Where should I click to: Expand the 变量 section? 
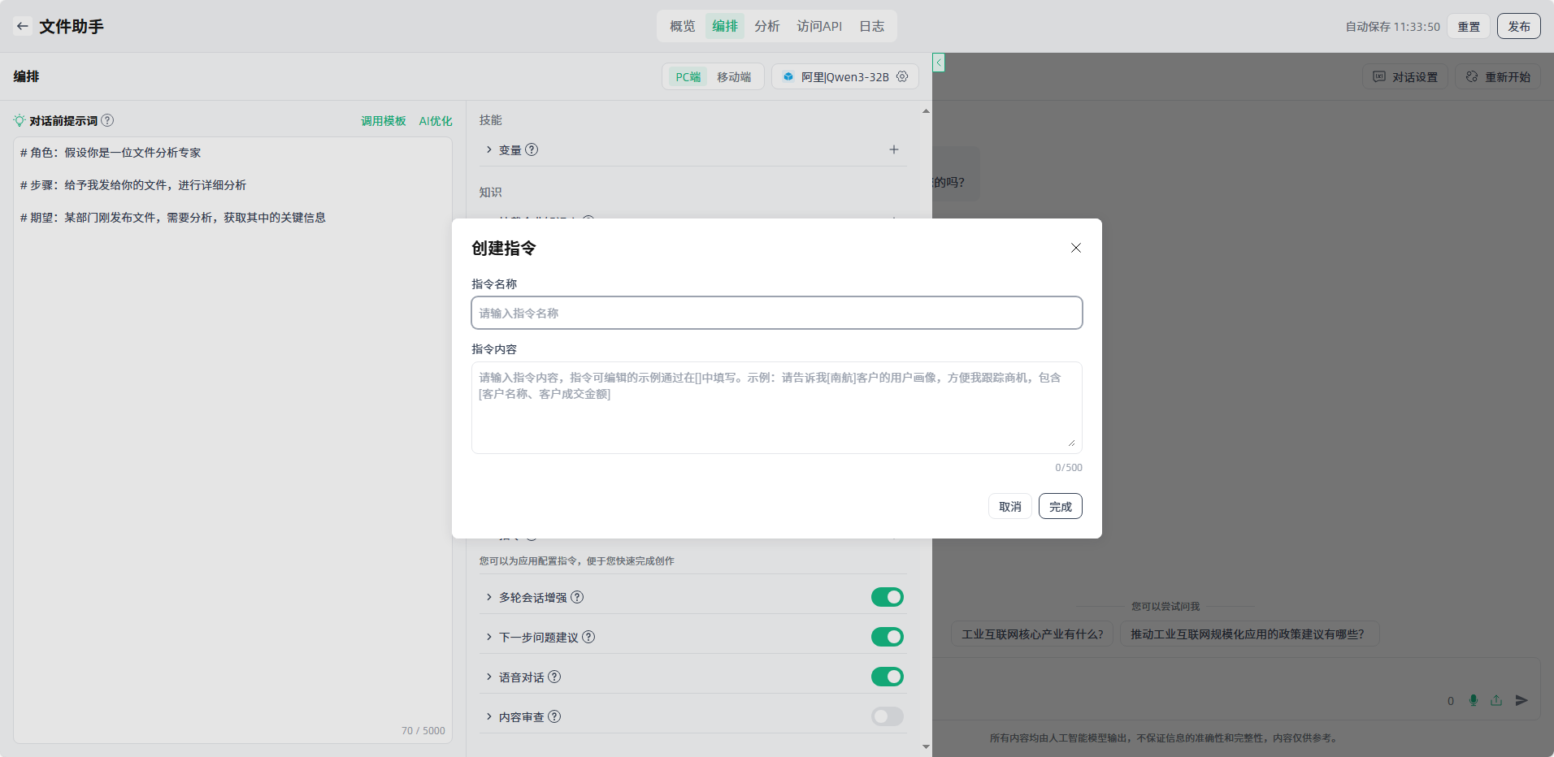tap(489, 149)
